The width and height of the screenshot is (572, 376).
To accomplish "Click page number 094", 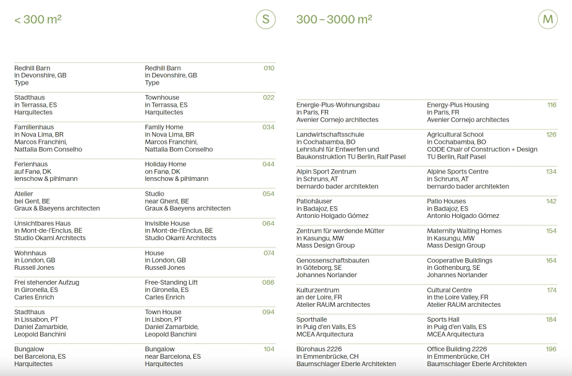I will coord(268,312).
